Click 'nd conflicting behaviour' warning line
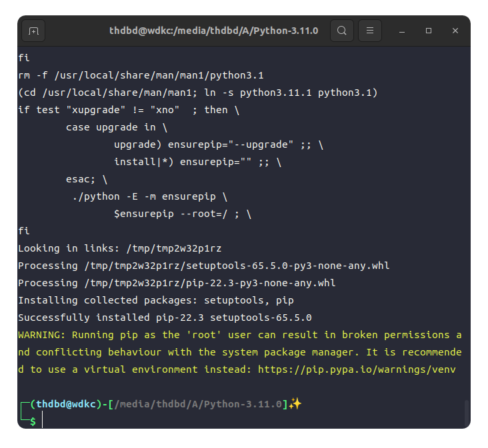The width and height of the screenshot is (488, 448). [239, 352]
